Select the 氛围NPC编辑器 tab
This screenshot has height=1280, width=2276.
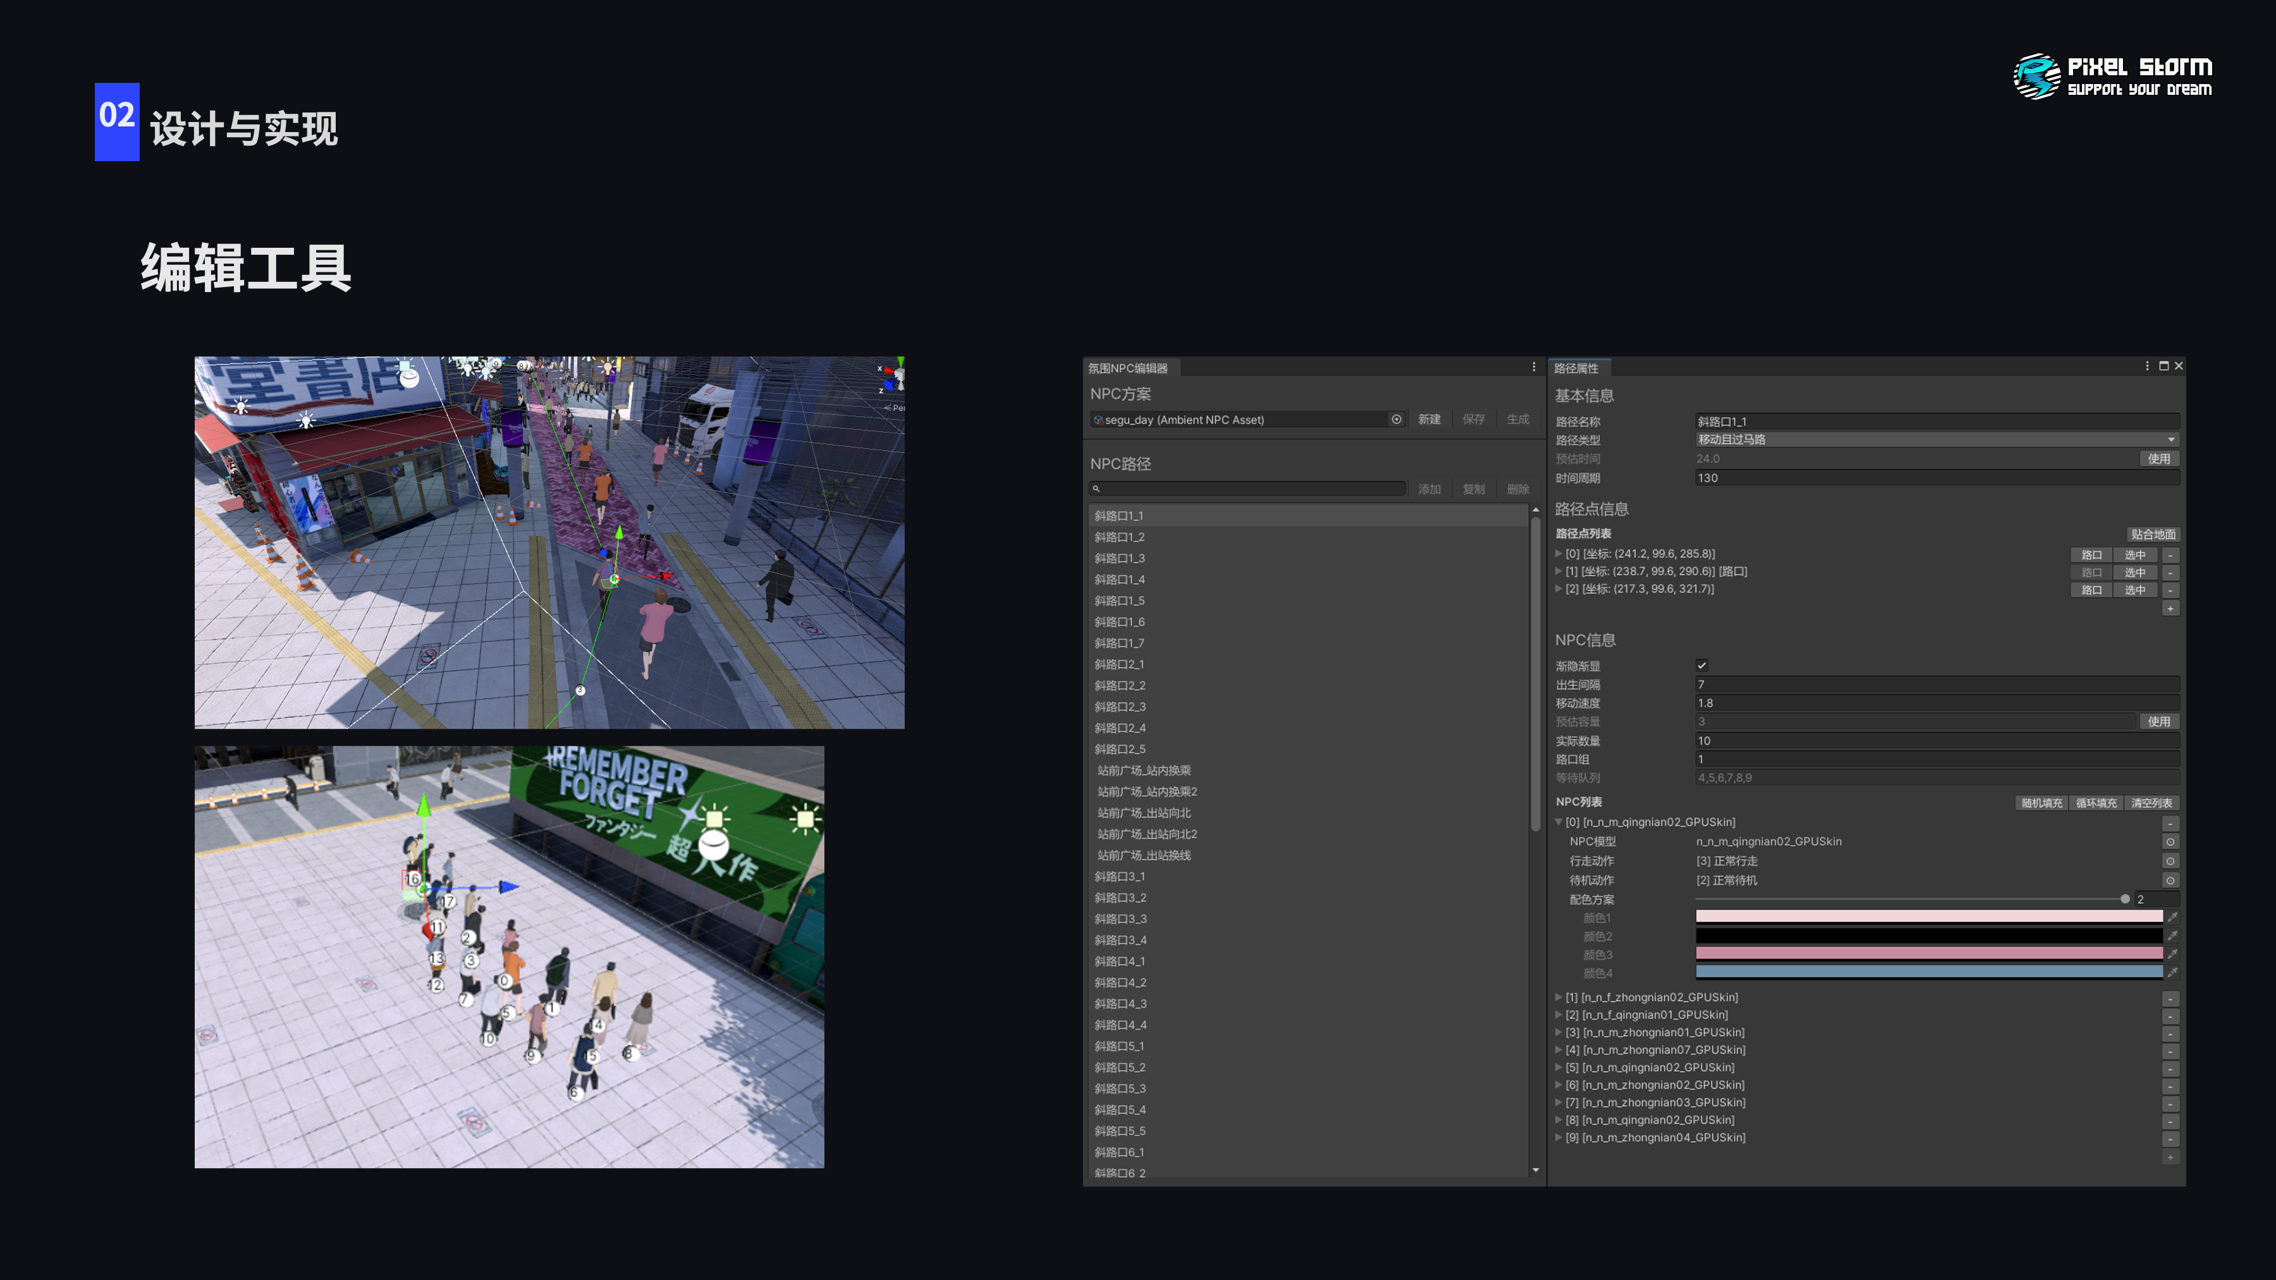(x=1127, y=369)
